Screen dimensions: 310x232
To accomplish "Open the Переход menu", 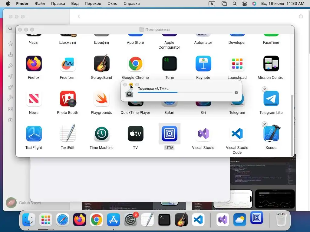I will (93, 4).
